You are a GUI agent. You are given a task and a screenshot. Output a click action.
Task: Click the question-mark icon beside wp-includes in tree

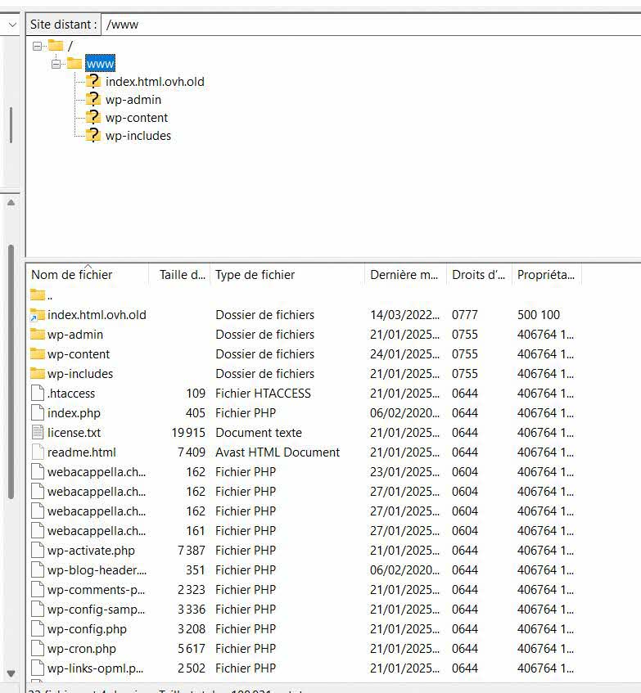point(93,136)
